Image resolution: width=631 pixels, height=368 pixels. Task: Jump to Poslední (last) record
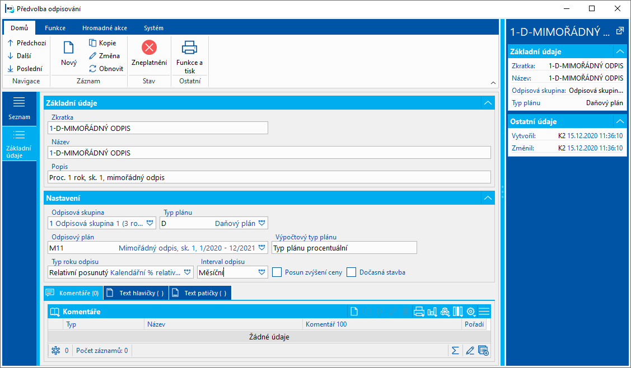coord(25,68)
